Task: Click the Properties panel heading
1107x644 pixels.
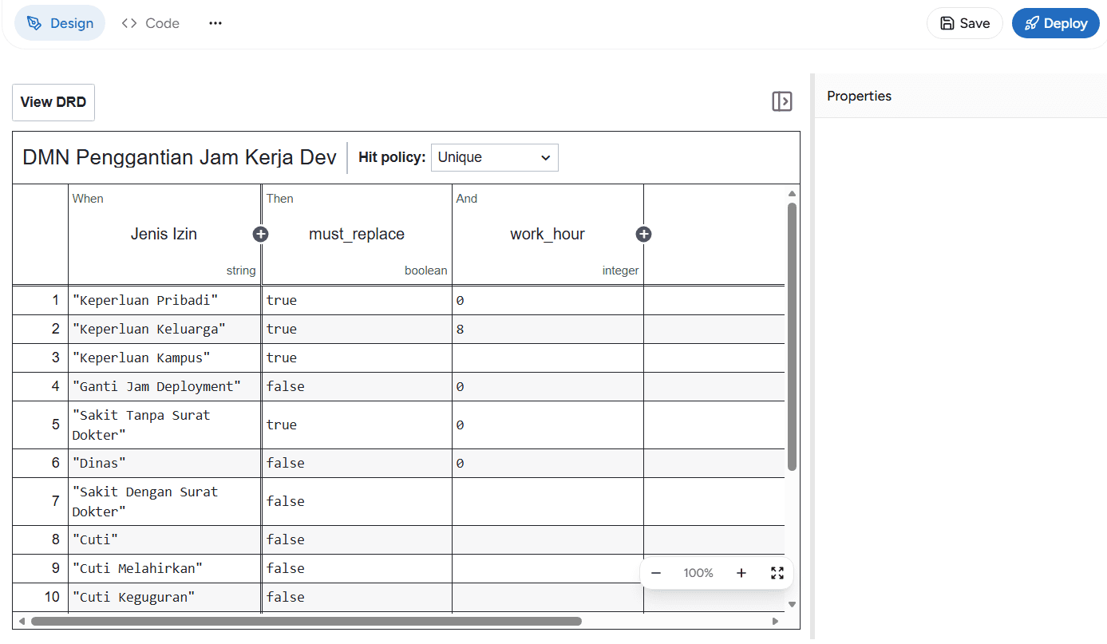Action: [859, 96]
